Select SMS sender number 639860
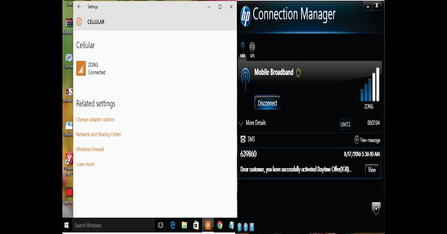Viewport: 447px width, 234px height. pyautogui.click(x=248, y=154)
